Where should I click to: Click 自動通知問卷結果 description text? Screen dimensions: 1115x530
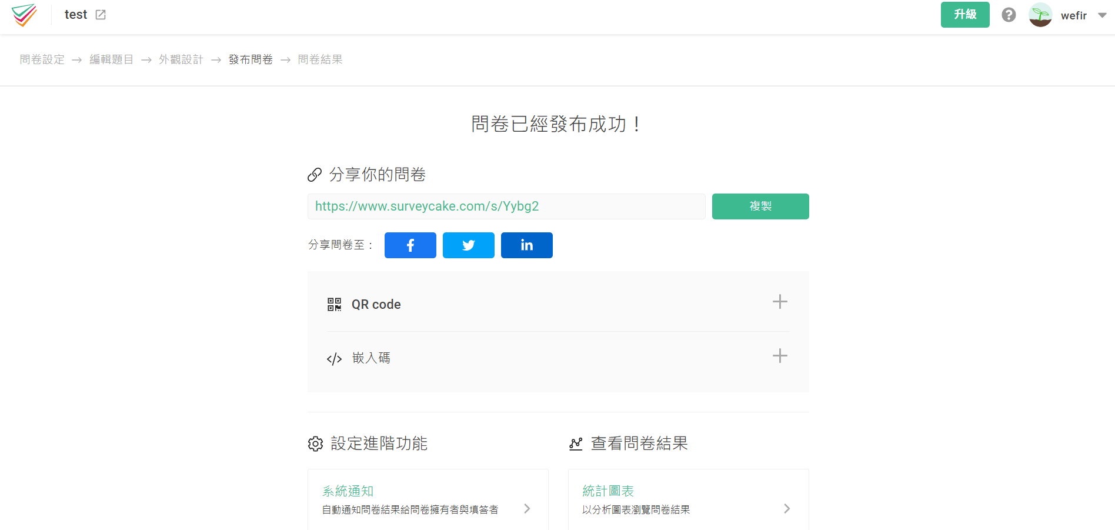tap(410, 510)
